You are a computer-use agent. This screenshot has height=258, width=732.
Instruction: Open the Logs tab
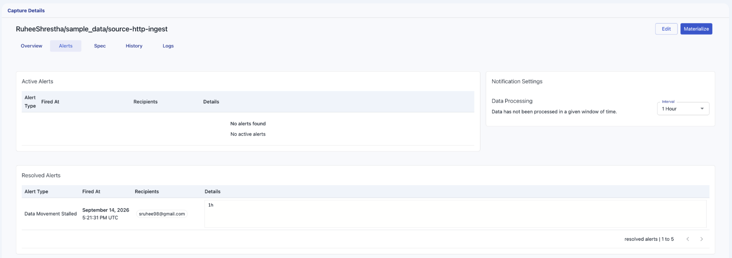[x=168, y=46]
